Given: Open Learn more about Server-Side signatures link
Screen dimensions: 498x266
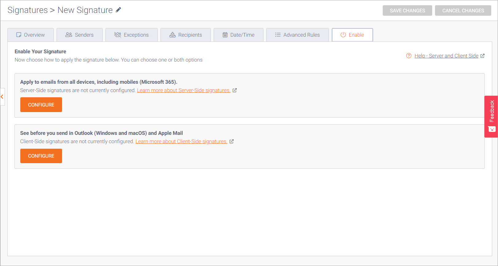Looking at the screenshot, I should (184, 90).
